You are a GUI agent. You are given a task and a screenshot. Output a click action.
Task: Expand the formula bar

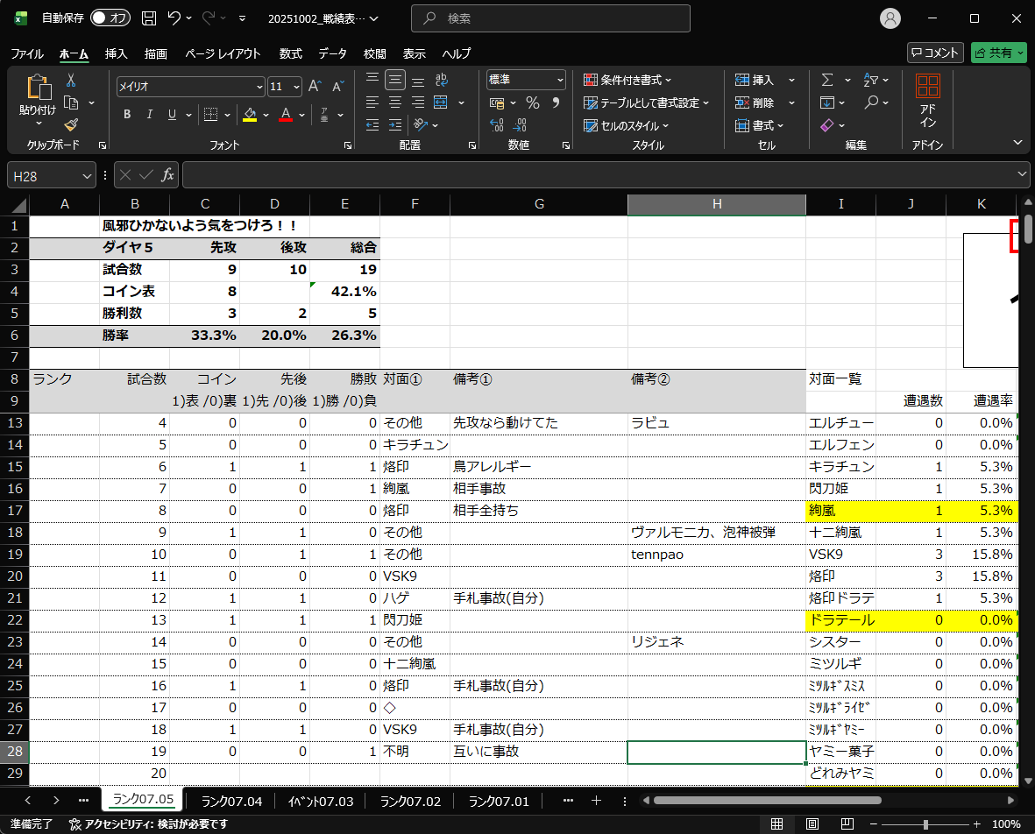tap(1022, 174)
